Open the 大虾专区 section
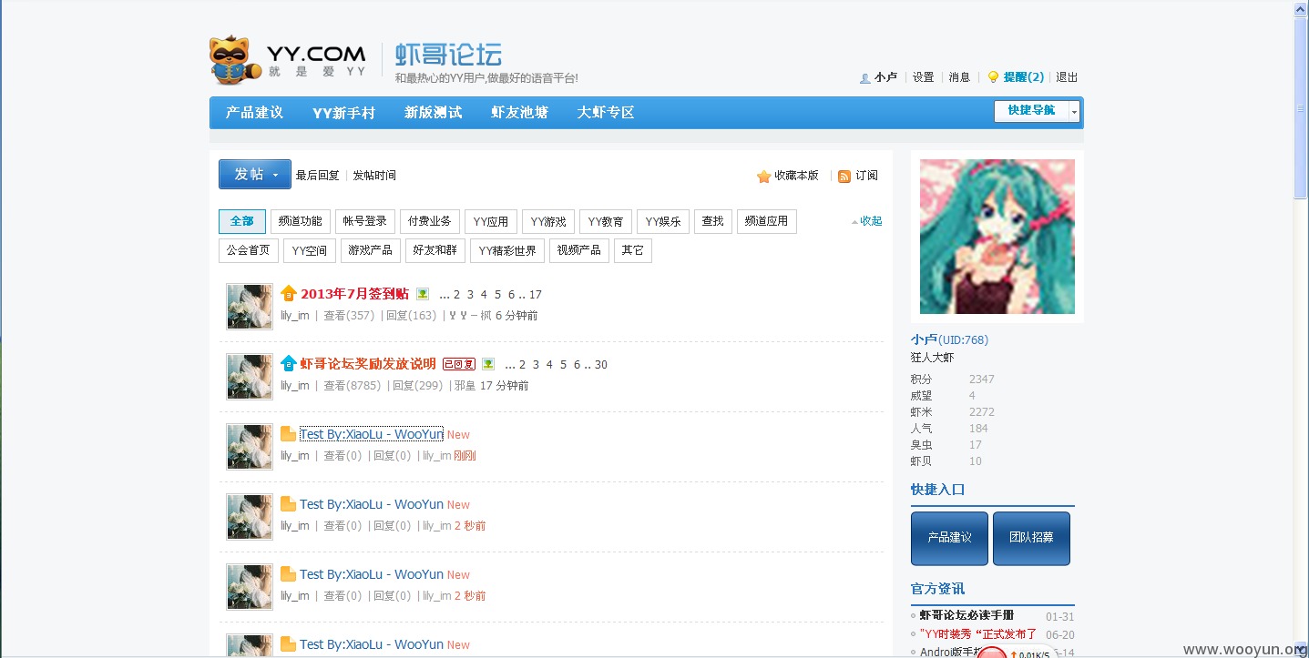 click(x=606, y=113)
